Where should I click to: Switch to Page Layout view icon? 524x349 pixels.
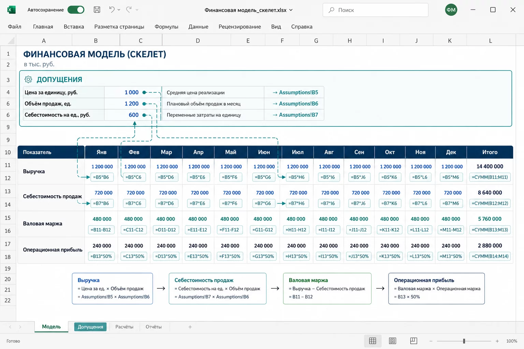point(393,341)
